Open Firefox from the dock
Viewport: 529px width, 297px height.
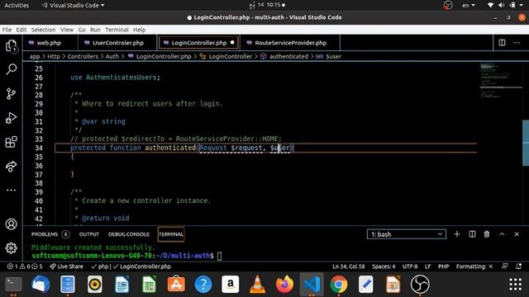[x=284, y=284]
